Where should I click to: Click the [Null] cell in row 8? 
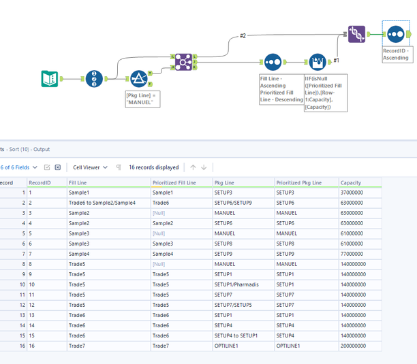[182, 264]
